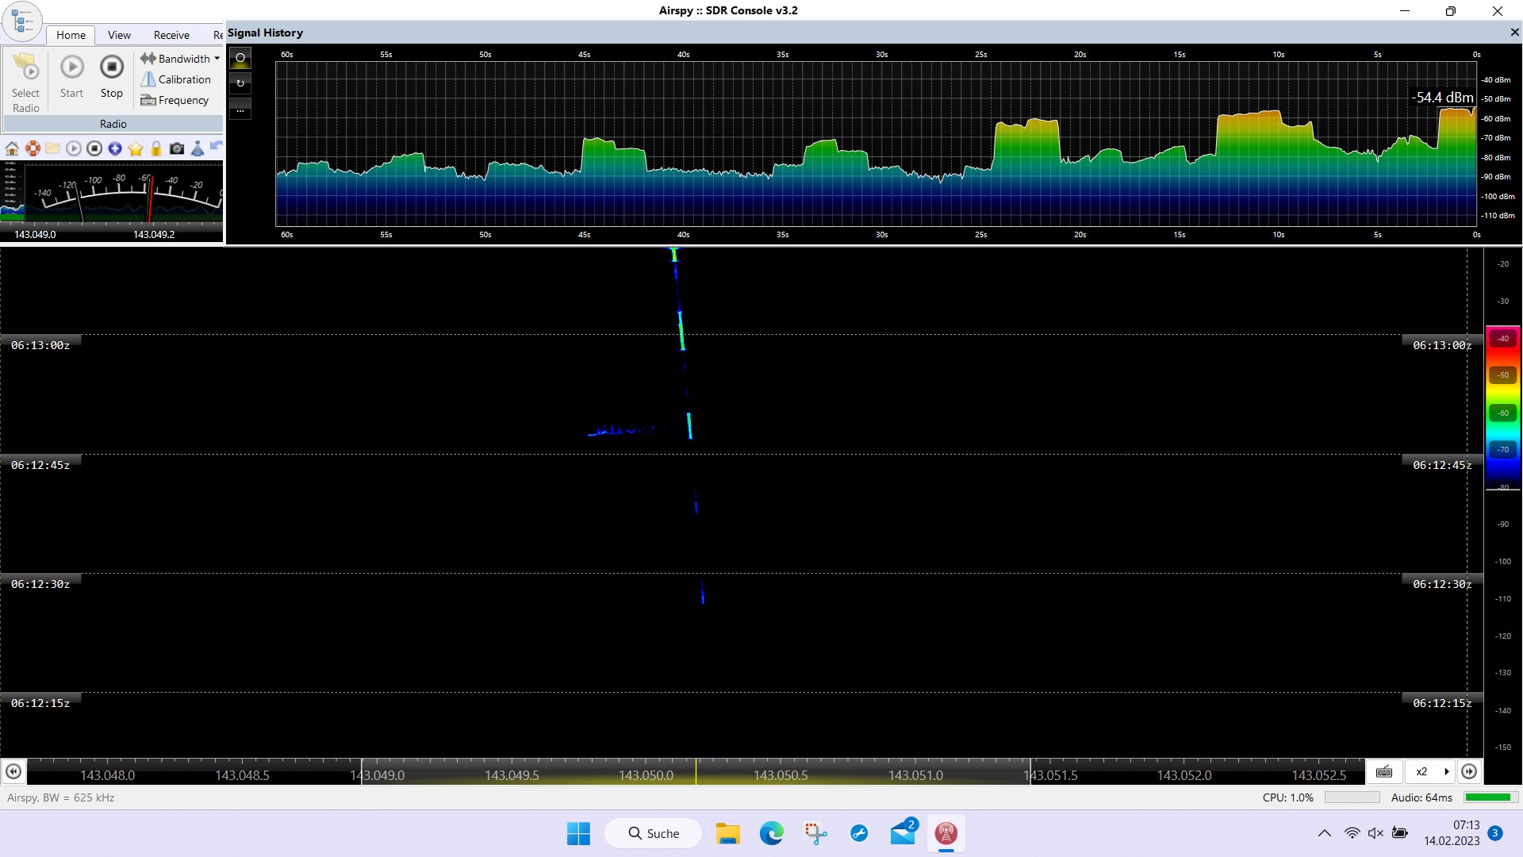Screen dimensions: 1523x857
Task: Click the Suche taskbar search box
Action: (654, 833)
